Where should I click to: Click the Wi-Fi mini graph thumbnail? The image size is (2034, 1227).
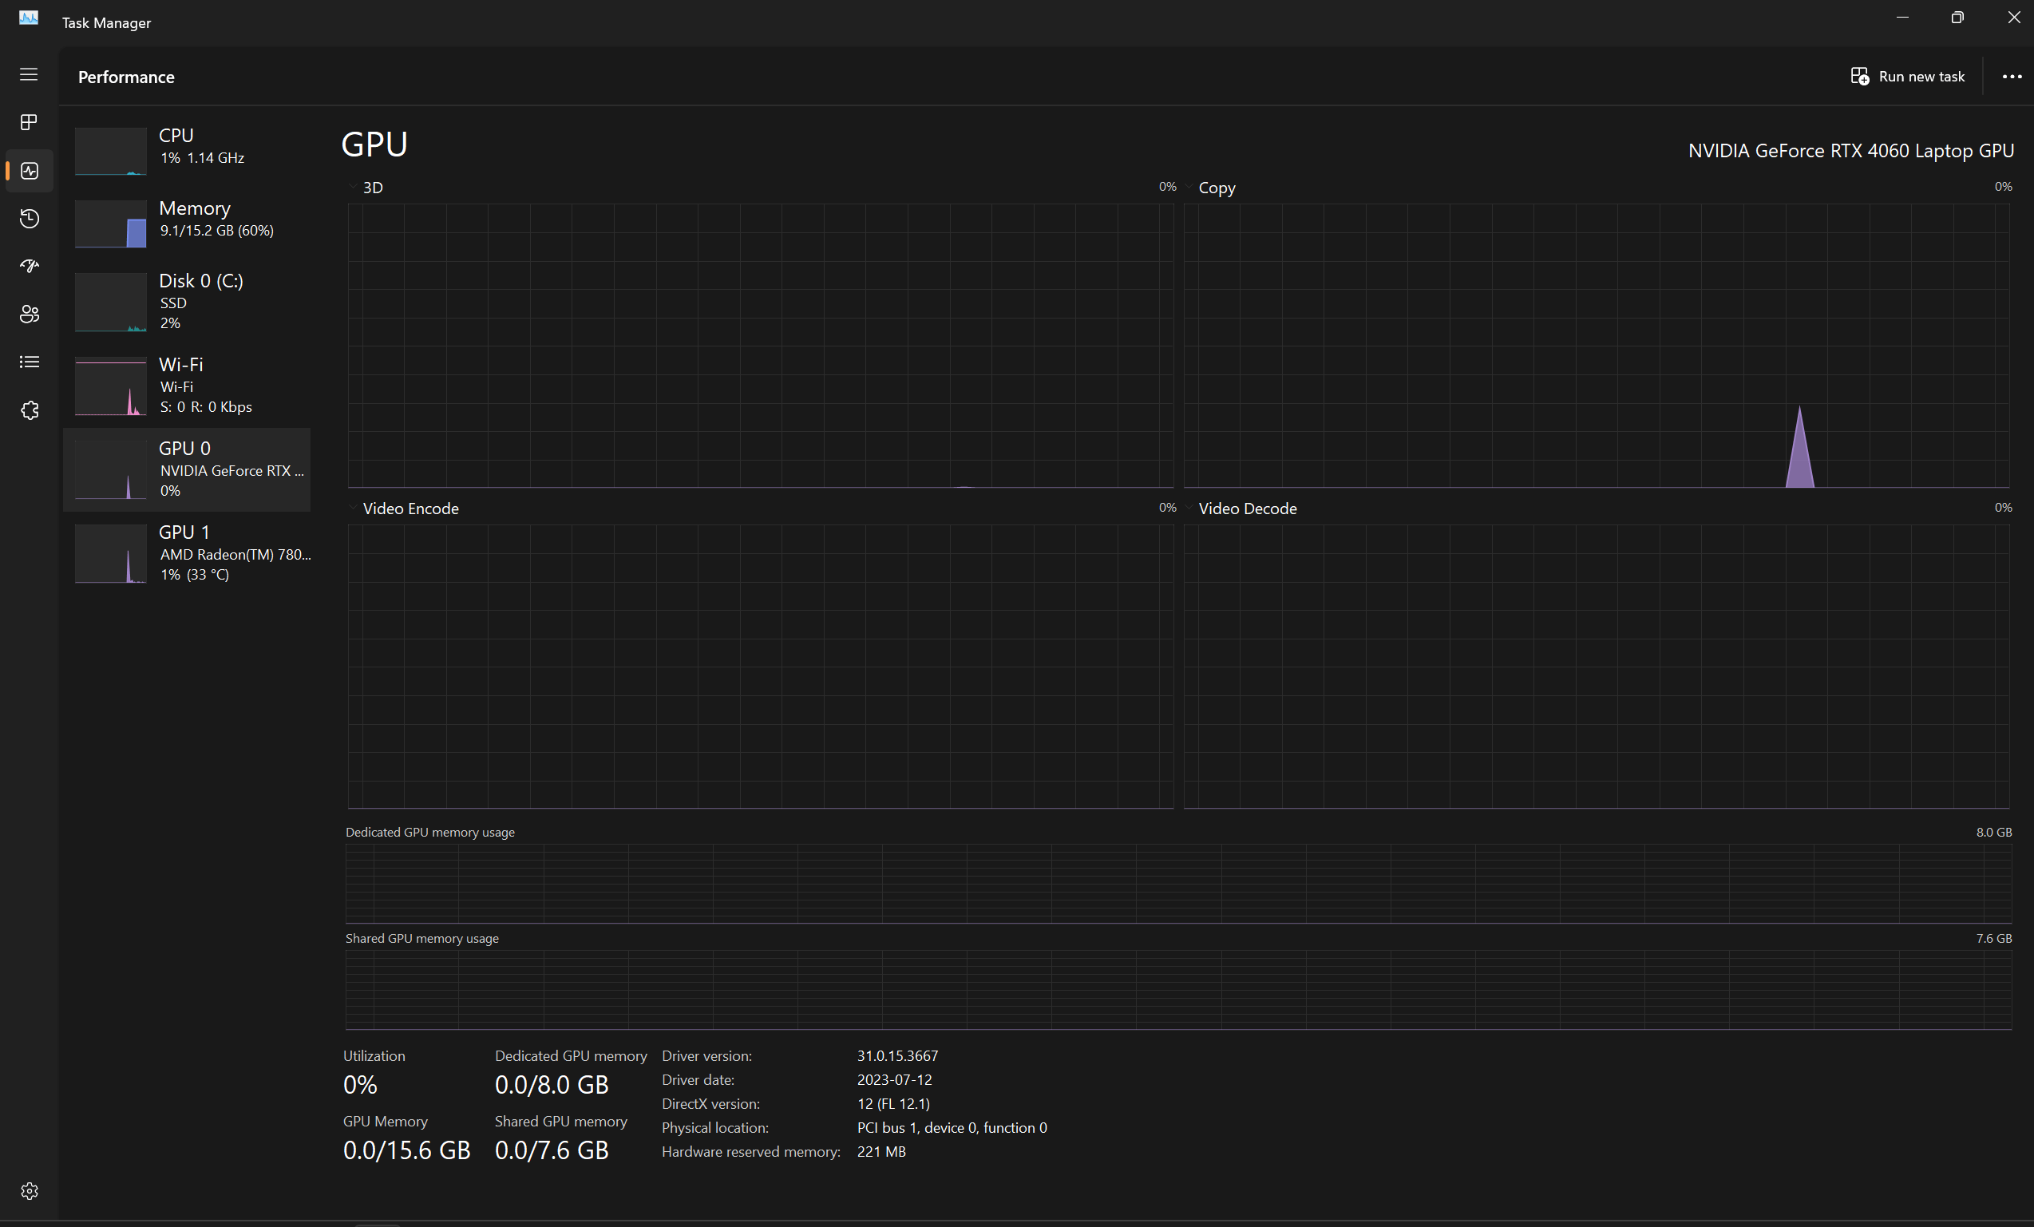pyautogui.click(x=111, y=386)
